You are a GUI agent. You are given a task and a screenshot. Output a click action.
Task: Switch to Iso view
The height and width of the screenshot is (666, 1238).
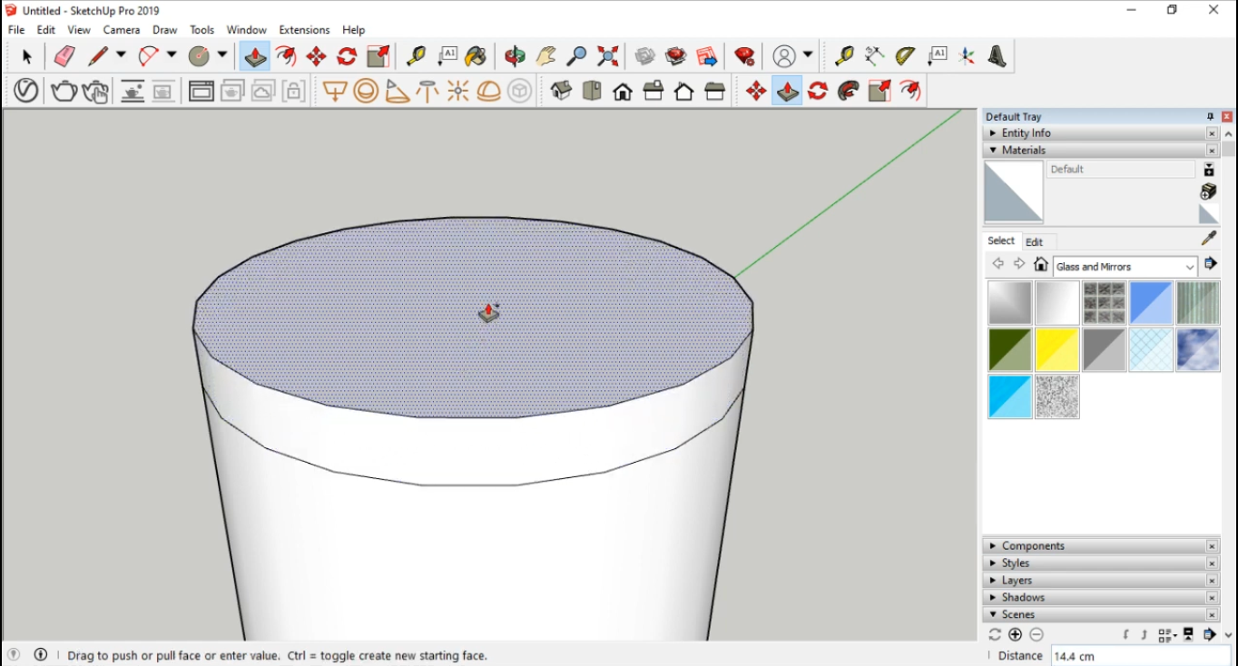pyautogui.click(x=561, y=91)
